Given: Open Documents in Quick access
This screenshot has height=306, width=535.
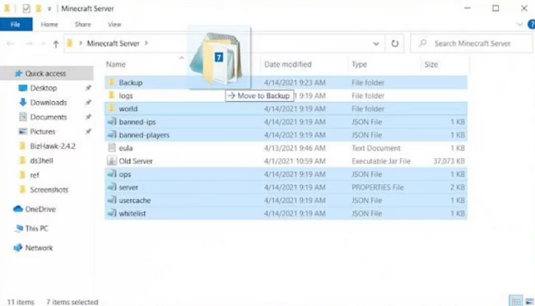Looking at the screenshot, I should coord(48,117).
